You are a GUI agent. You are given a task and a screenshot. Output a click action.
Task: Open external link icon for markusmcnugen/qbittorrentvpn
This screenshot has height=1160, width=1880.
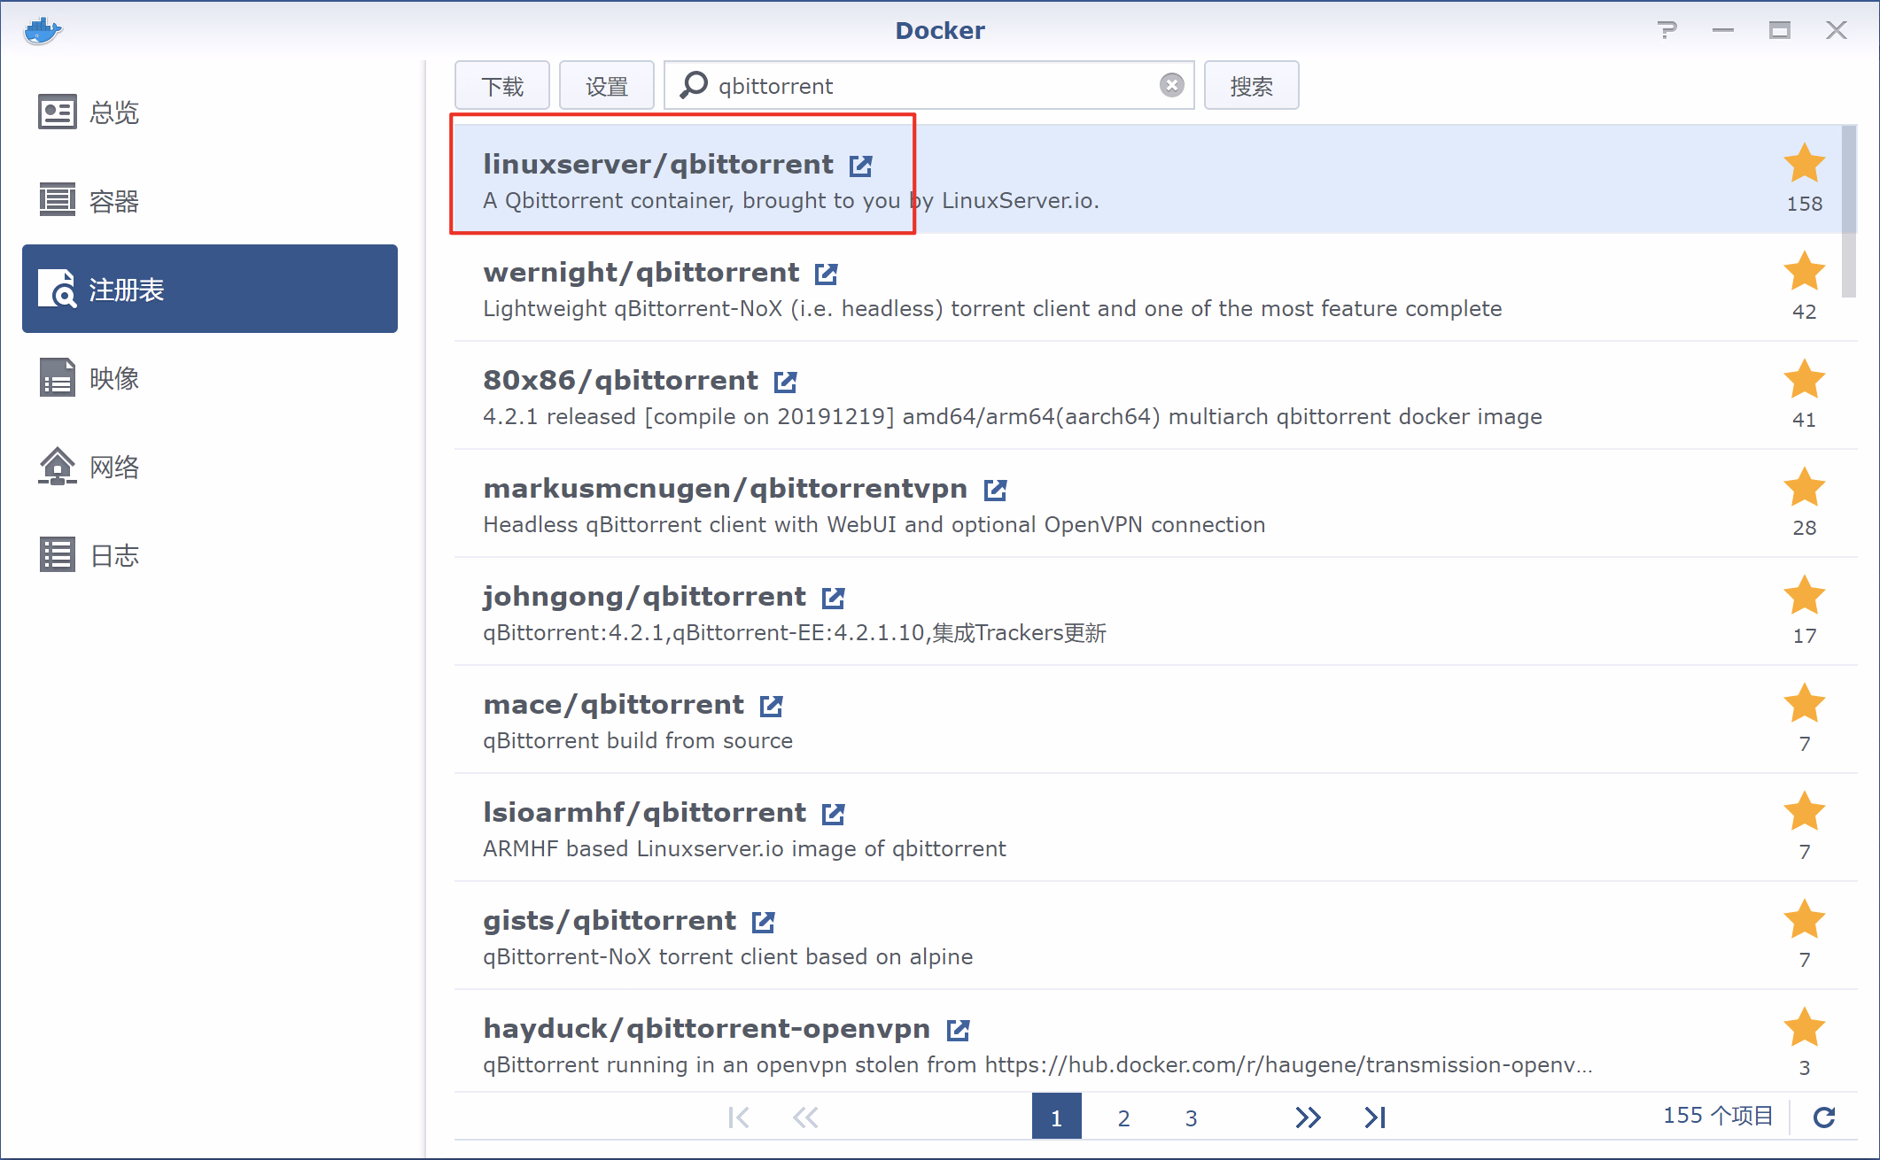[x=995, y=490]
